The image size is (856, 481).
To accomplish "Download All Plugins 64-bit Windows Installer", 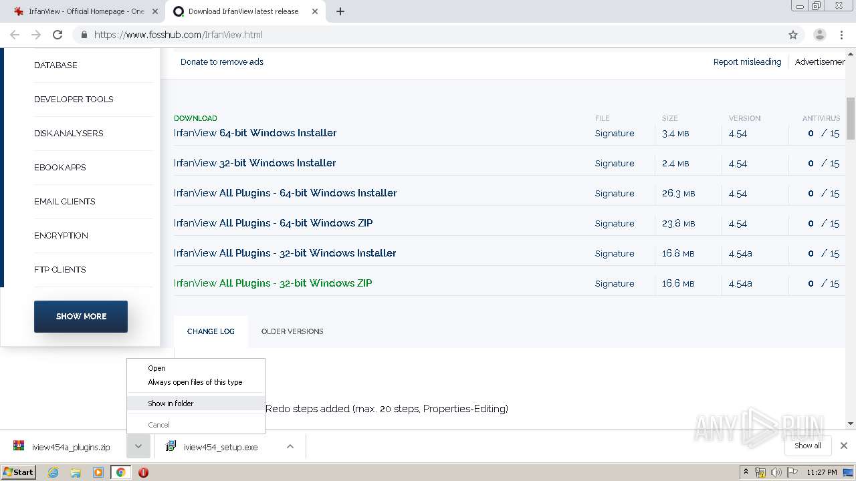I will pyautogui.click(x=285, y=193).
